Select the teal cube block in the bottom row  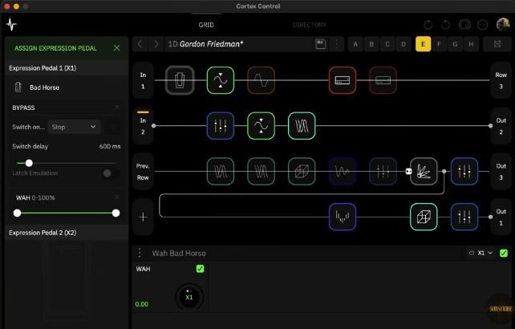424,217
